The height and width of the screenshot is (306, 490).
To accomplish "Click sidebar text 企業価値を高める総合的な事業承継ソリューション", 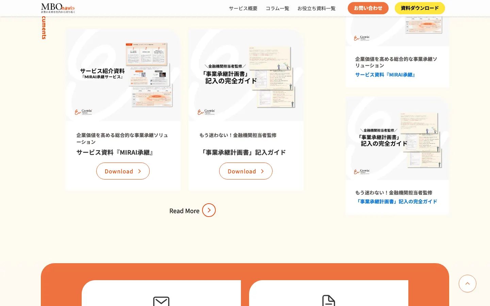I will point(396,62).
